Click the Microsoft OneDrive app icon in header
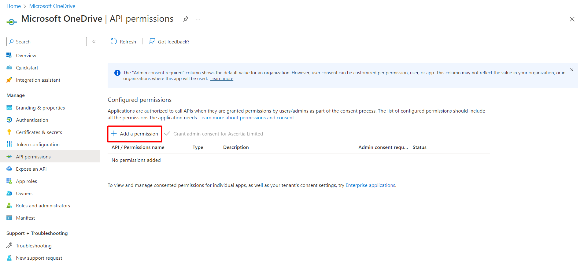 (x=12, y=22)
